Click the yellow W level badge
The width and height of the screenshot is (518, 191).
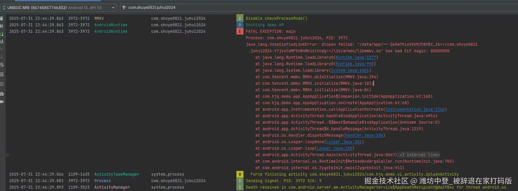pyautogui.click(x=240, y=174)
